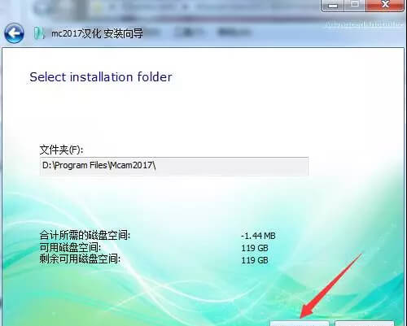
Task: Minimize the setup wizard window
Action: tap(333, 5)
